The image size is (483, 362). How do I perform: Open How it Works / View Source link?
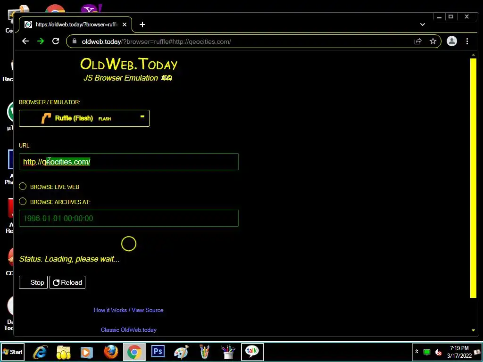pos(128,310)
